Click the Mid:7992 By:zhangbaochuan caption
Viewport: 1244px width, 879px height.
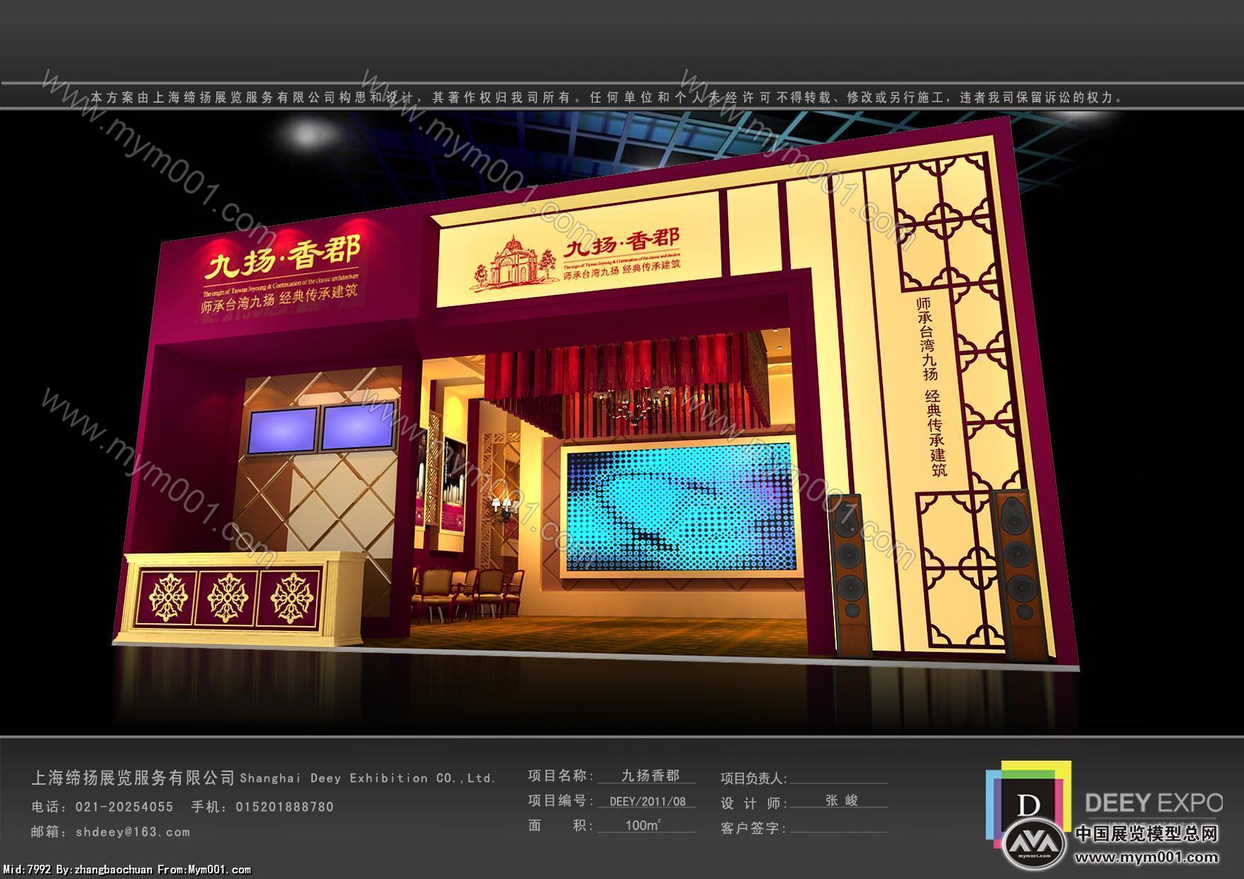(x=127, y=869)
